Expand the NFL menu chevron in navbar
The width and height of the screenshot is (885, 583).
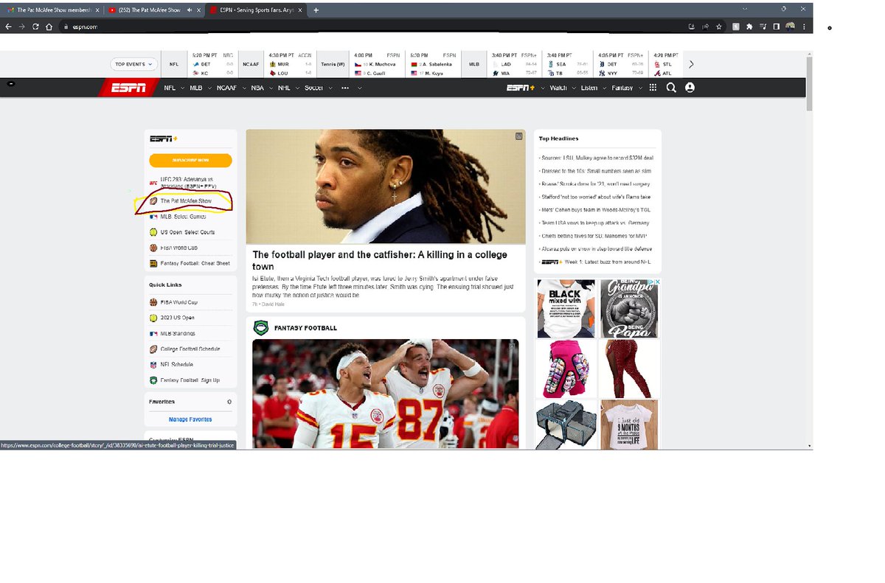[x=181, y=88]
